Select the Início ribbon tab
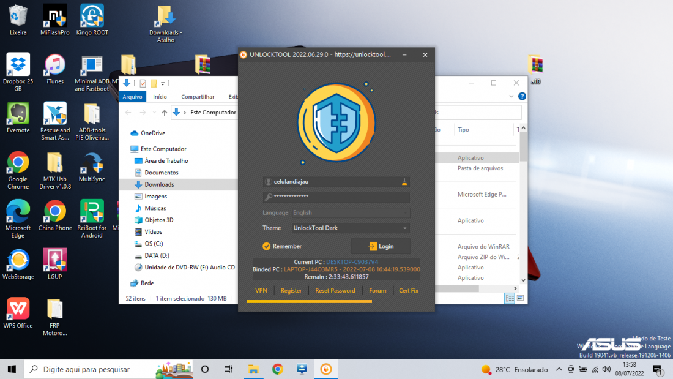 coord(160,97)
